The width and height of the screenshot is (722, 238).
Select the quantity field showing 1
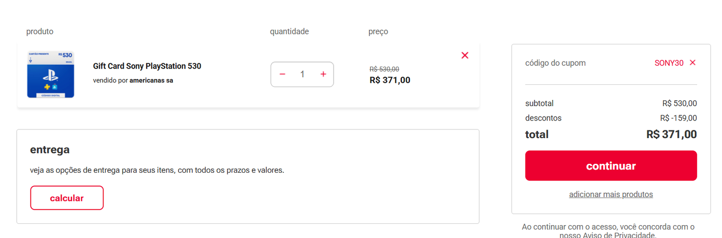pyautogui.click(x=302, y=74)
